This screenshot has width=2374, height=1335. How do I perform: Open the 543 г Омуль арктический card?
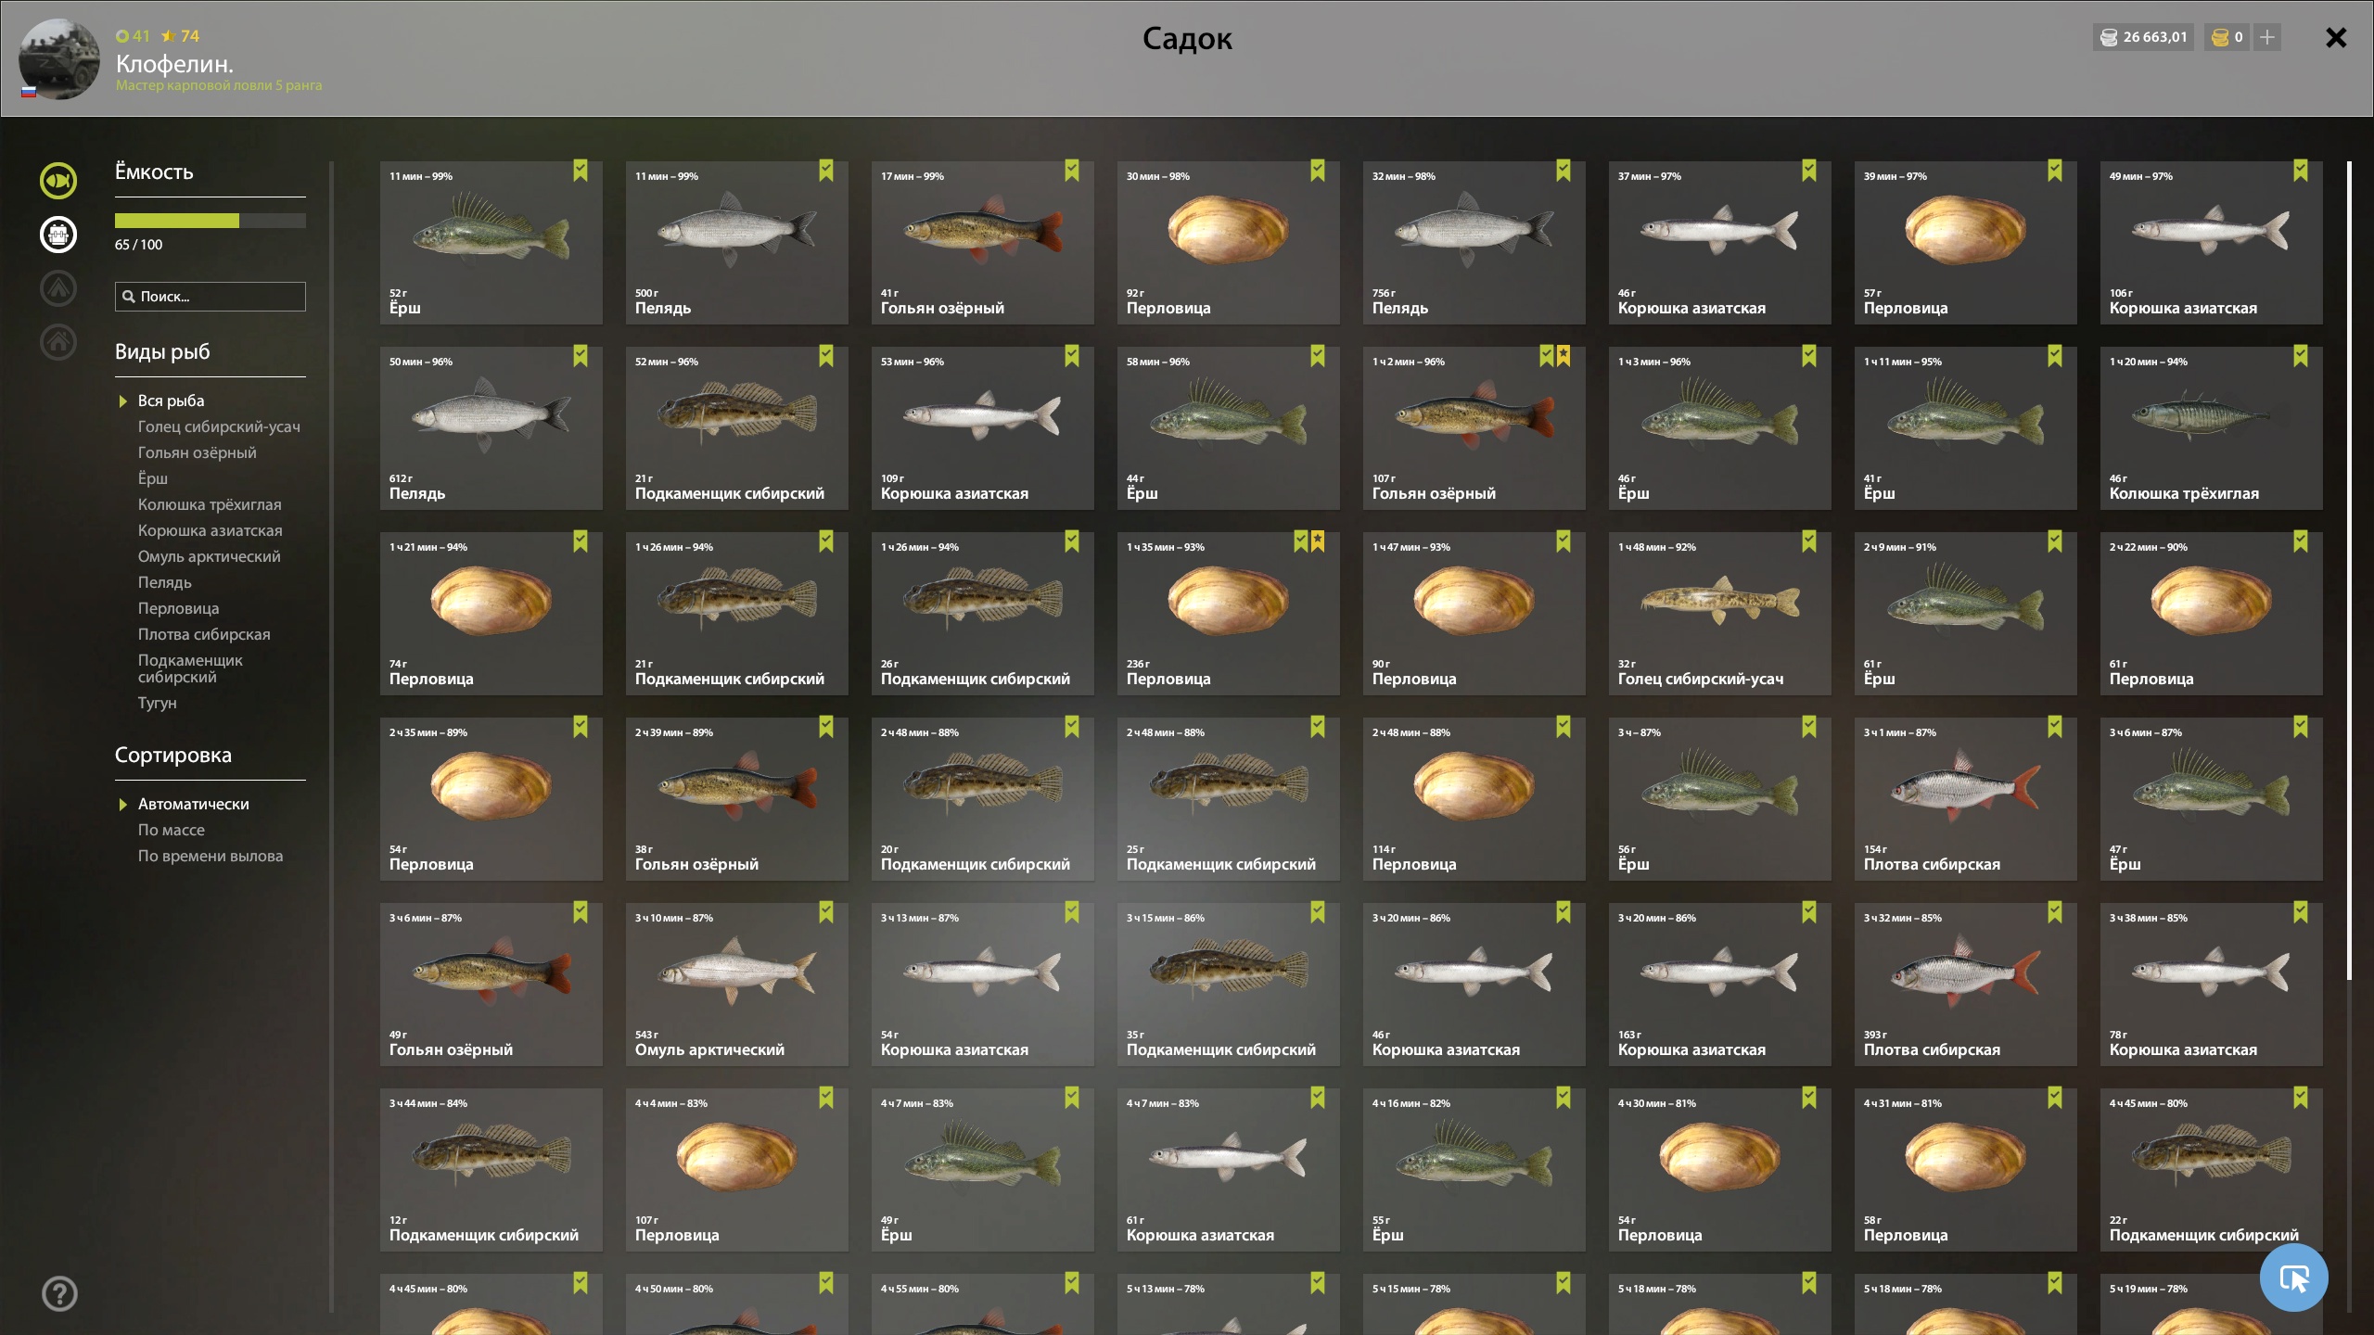[x=737, y=985]
